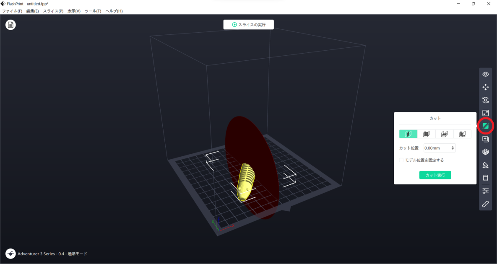The image size is (497, 264).
Task: Click the カット位置 value input field
Action: pyautogui.click(x=436, y=148)
